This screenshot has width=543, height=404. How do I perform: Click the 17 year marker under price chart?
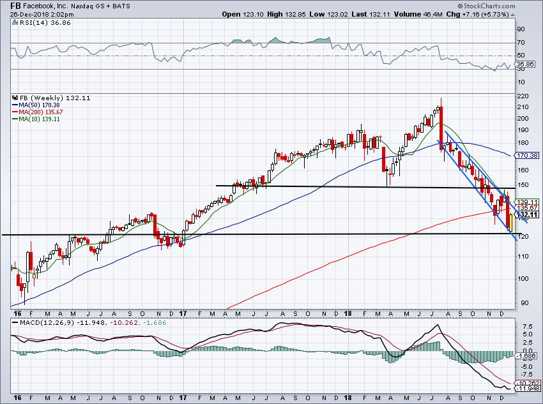[183, 314]
